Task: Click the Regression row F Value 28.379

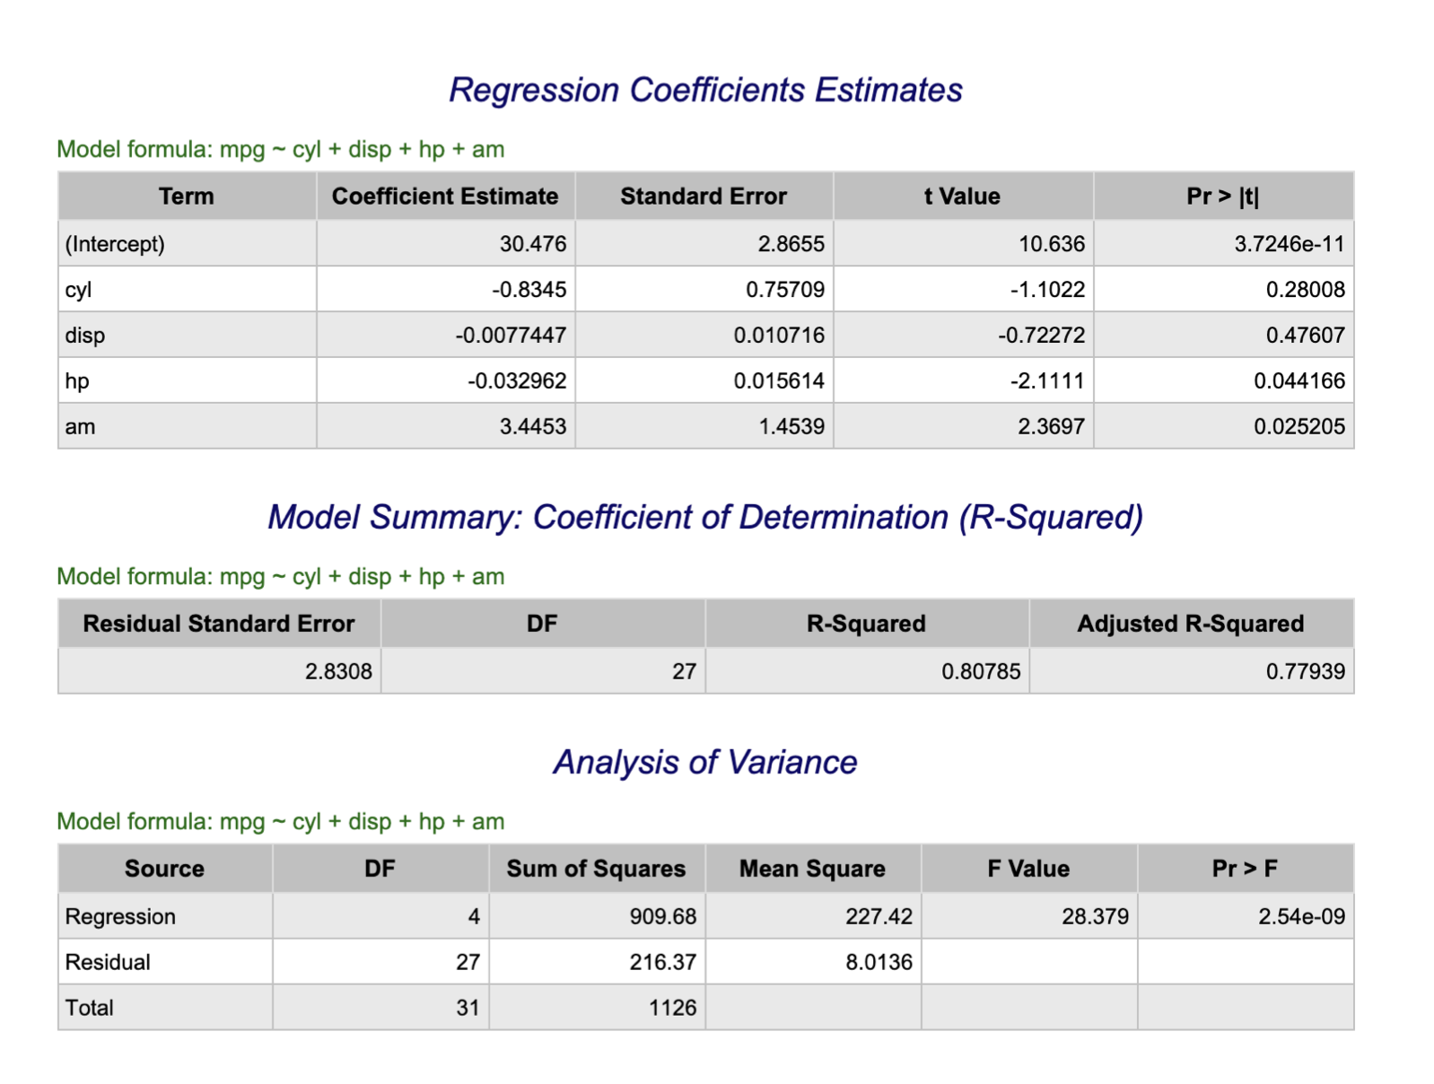Action: coord(1095,917)
